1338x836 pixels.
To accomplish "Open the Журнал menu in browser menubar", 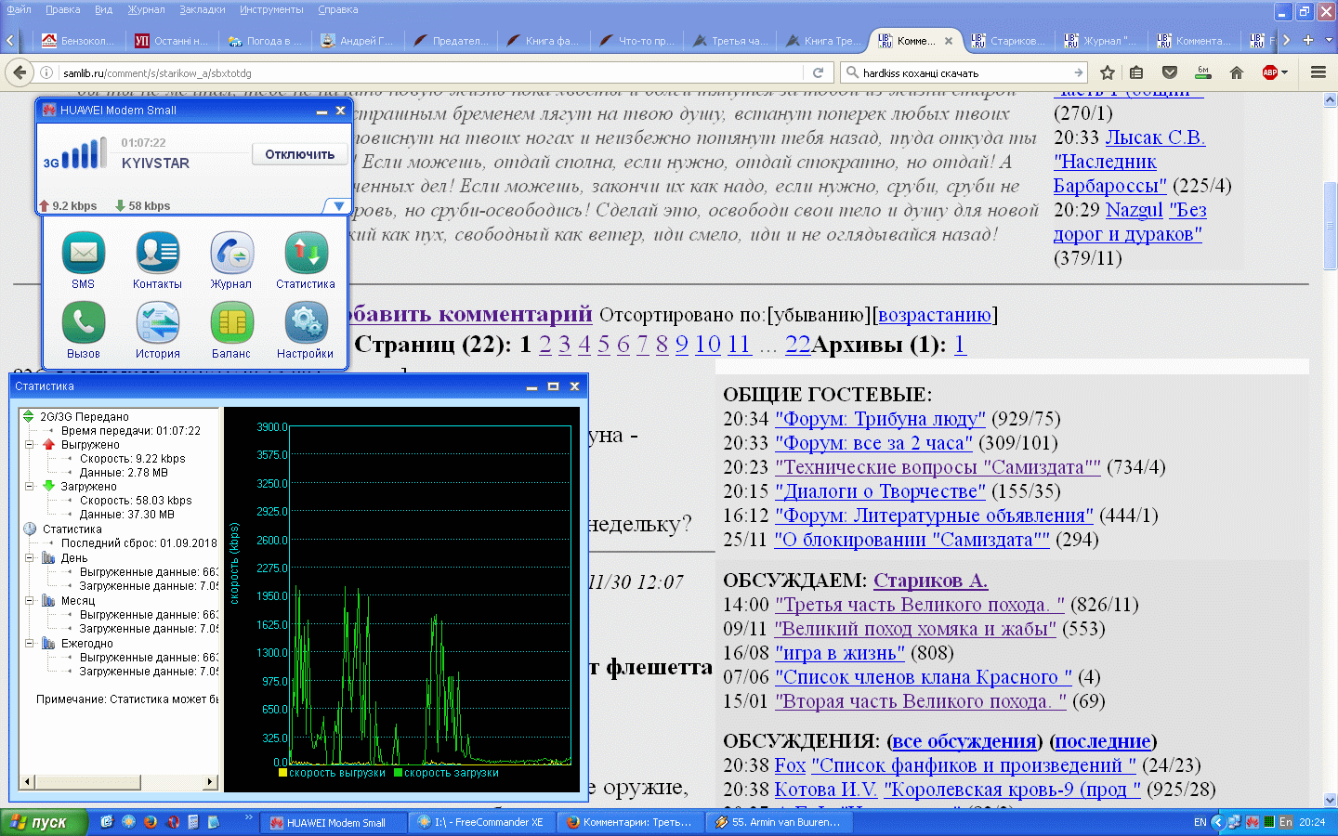I will (x=146, y=9).
